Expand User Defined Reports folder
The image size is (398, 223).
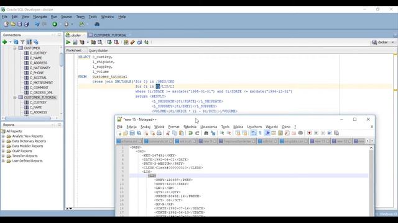tap(3, 161)
